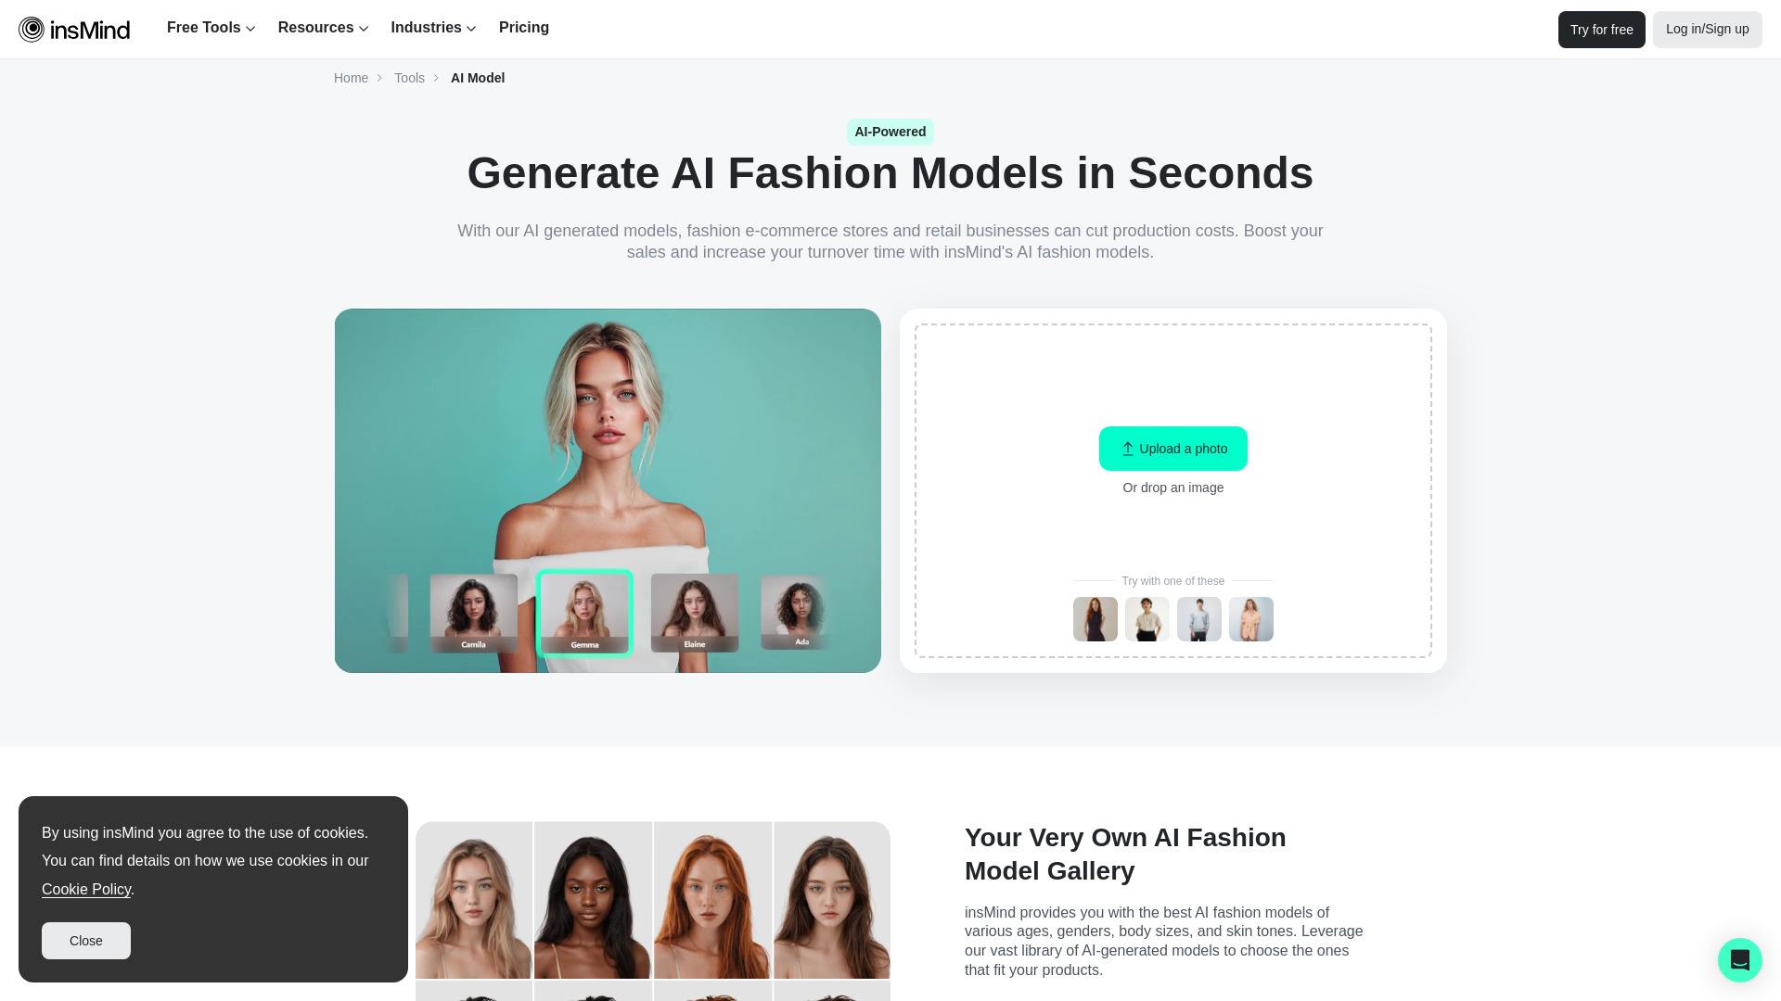Click the Pricing menu item
Image resolution: width=1781 pixels, height=1001 pixels.
coord(523,27)
